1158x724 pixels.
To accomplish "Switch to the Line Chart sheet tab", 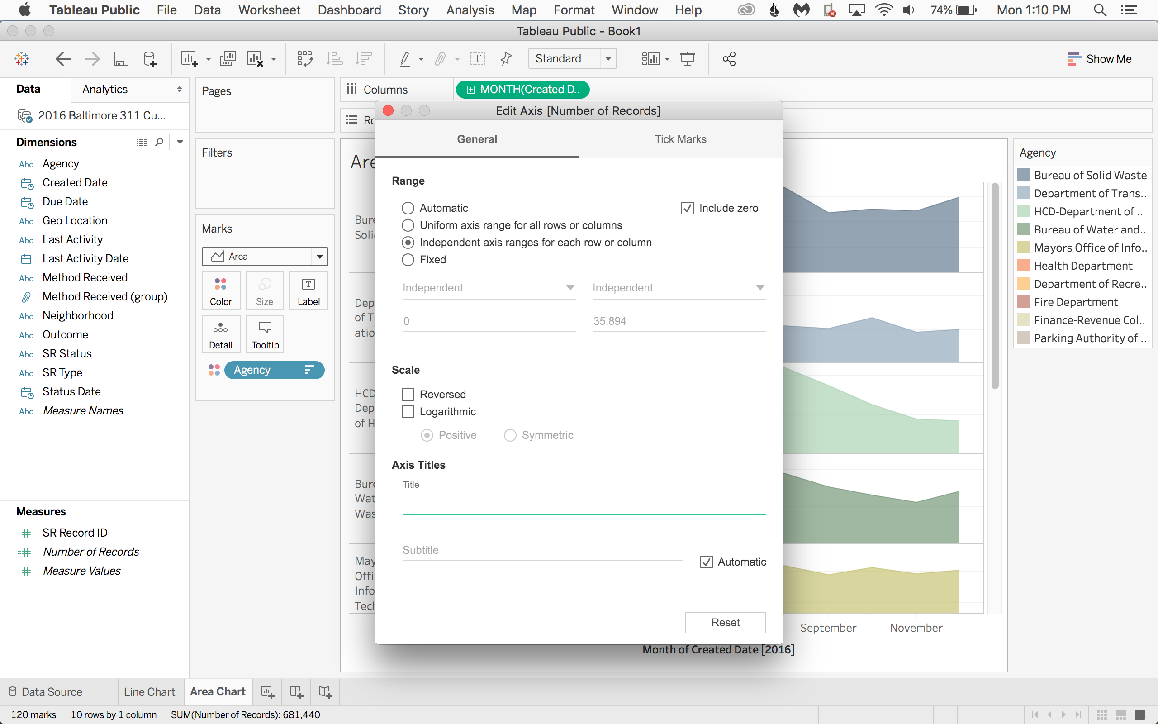I will tap(149, 692).
